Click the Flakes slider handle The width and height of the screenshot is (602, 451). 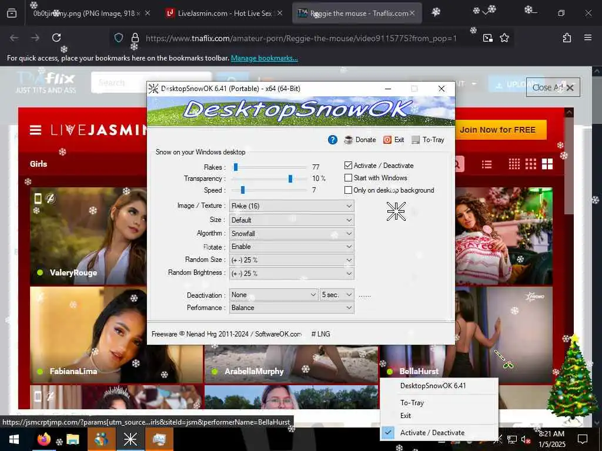pyautogui.click(x=236, y=167)
